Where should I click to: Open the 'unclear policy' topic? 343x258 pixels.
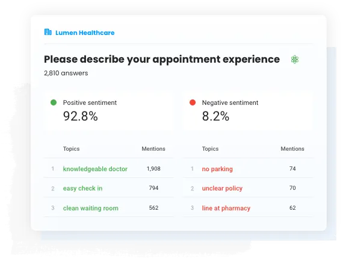coord(222,188)
